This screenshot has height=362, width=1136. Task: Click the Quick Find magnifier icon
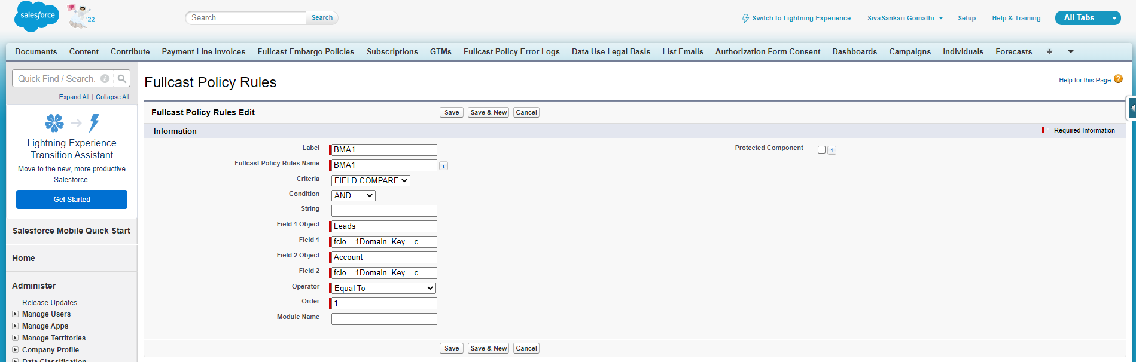(x=122, y=78)
